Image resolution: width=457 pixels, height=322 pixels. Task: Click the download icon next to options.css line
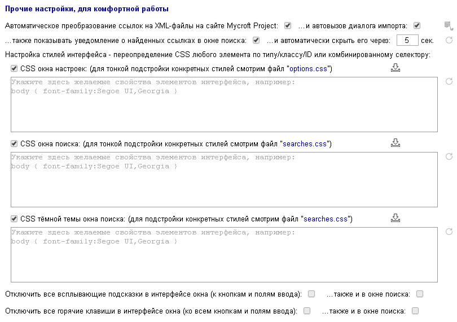pos(395,68)
